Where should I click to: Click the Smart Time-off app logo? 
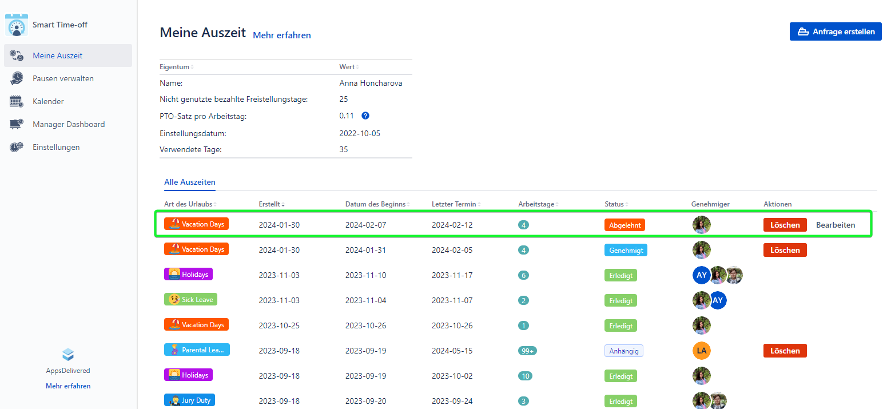[16, 25]
